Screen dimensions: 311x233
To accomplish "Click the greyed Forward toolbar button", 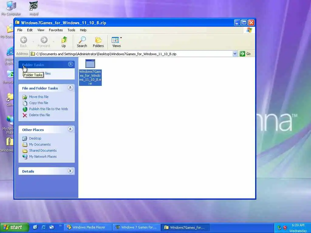I will [x=44, y=42].
